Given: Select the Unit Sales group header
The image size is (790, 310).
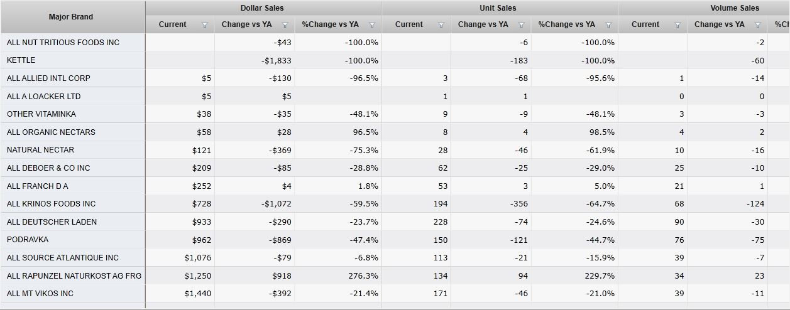Looking at the screenshot, I should point(498,8).
